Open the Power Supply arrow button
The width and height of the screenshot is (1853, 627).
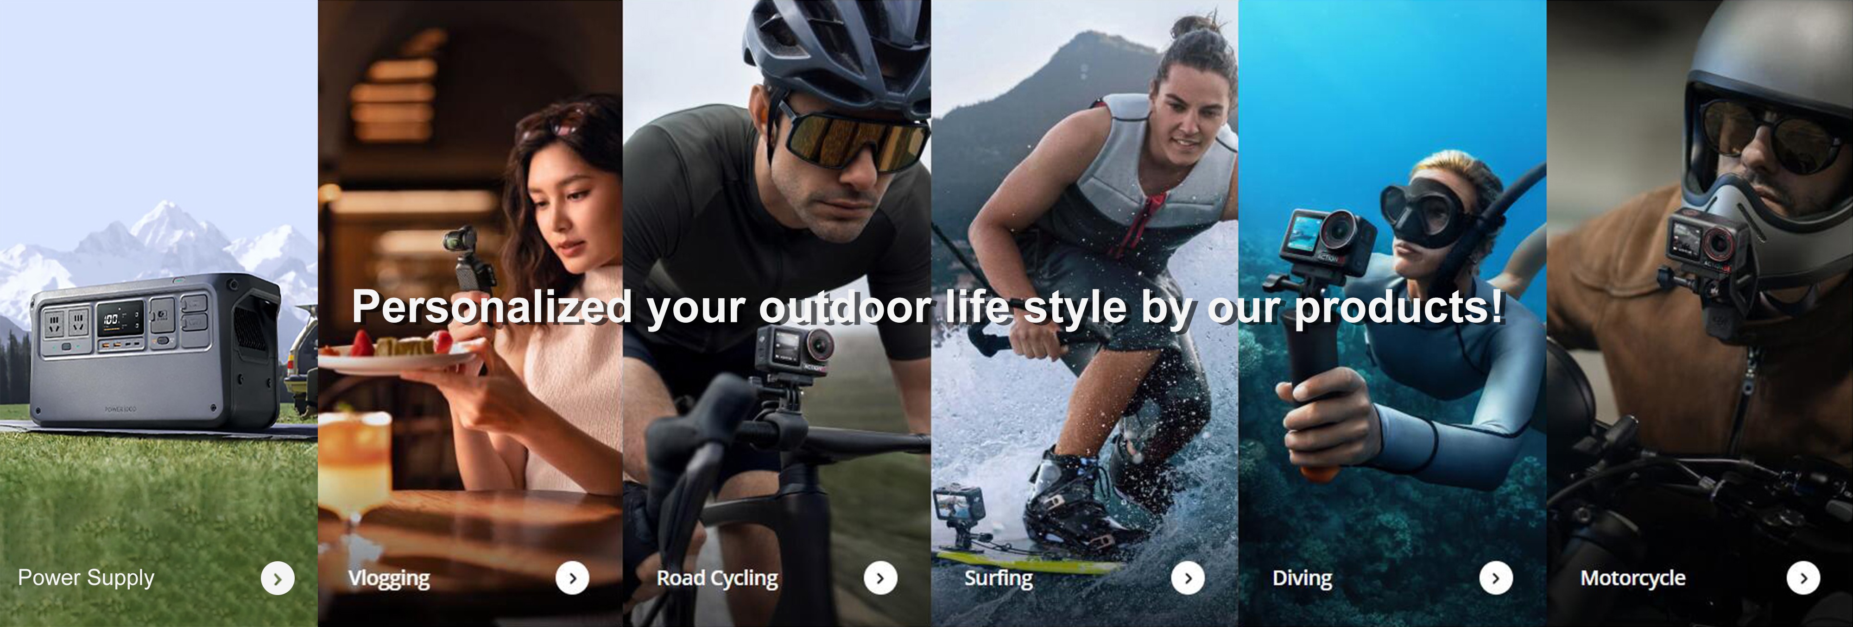tap(278, 578)
